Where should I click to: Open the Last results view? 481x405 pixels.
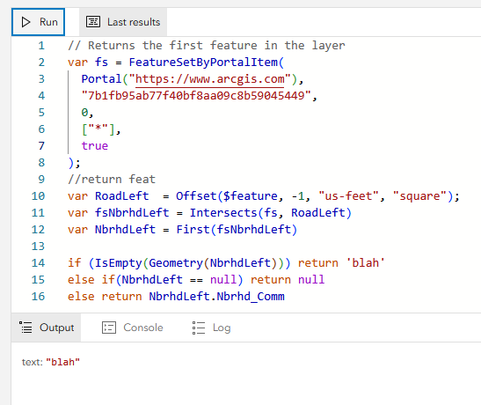[123, 22]
